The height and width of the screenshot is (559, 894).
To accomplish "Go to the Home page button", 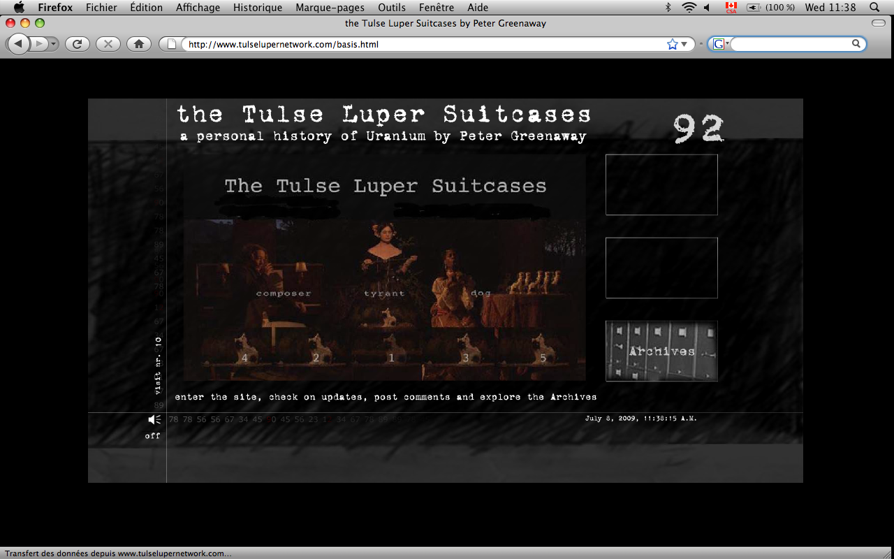I will pyautogui.click(x=138, y=44).
